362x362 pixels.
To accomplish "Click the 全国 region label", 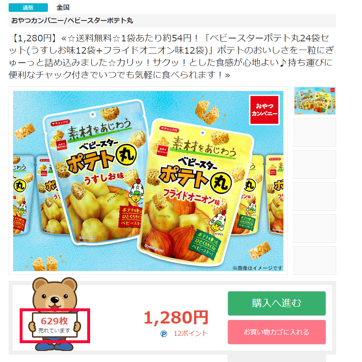I will tap(63, 7).
